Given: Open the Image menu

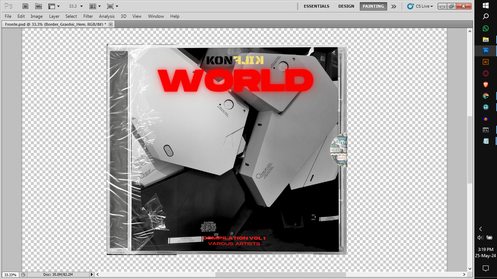Looking at the screenshot, I should 36,16.
